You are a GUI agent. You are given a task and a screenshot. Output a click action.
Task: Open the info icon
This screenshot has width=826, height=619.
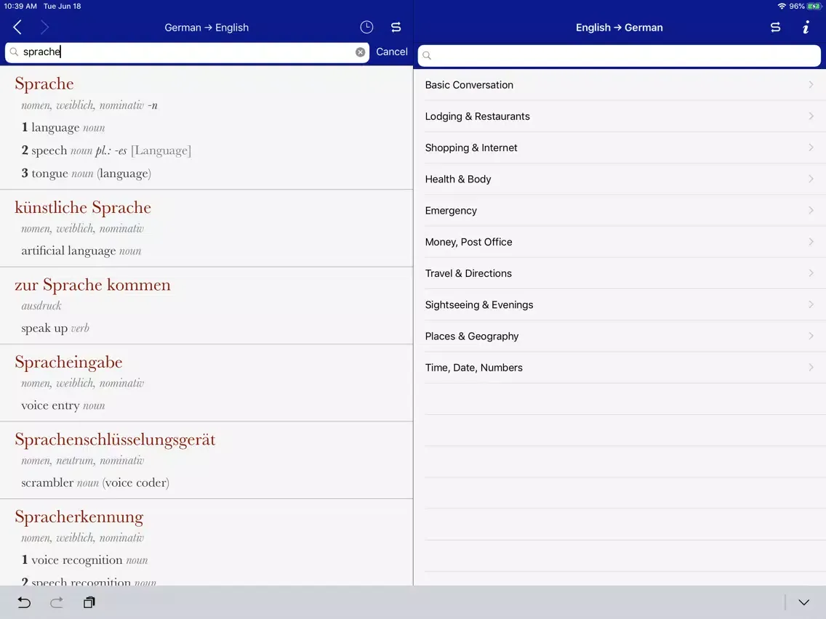[x=806, y=28]
